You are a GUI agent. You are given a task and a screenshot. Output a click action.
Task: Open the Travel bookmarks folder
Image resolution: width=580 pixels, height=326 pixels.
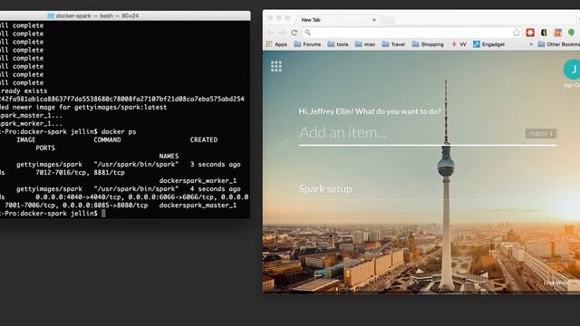[393, 44]
